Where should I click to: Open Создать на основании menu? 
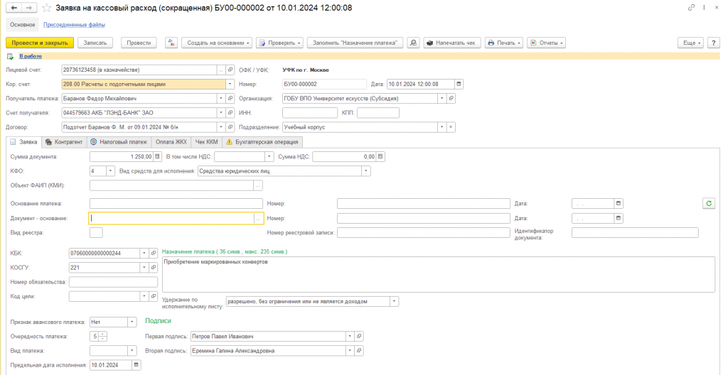(x=217, y=43)
